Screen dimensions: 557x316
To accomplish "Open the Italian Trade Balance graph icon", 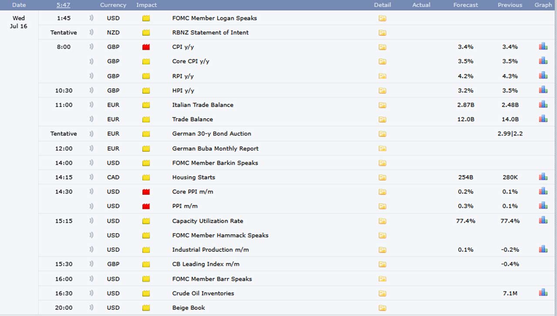I will pyautogui.click(x=543, y=104).
